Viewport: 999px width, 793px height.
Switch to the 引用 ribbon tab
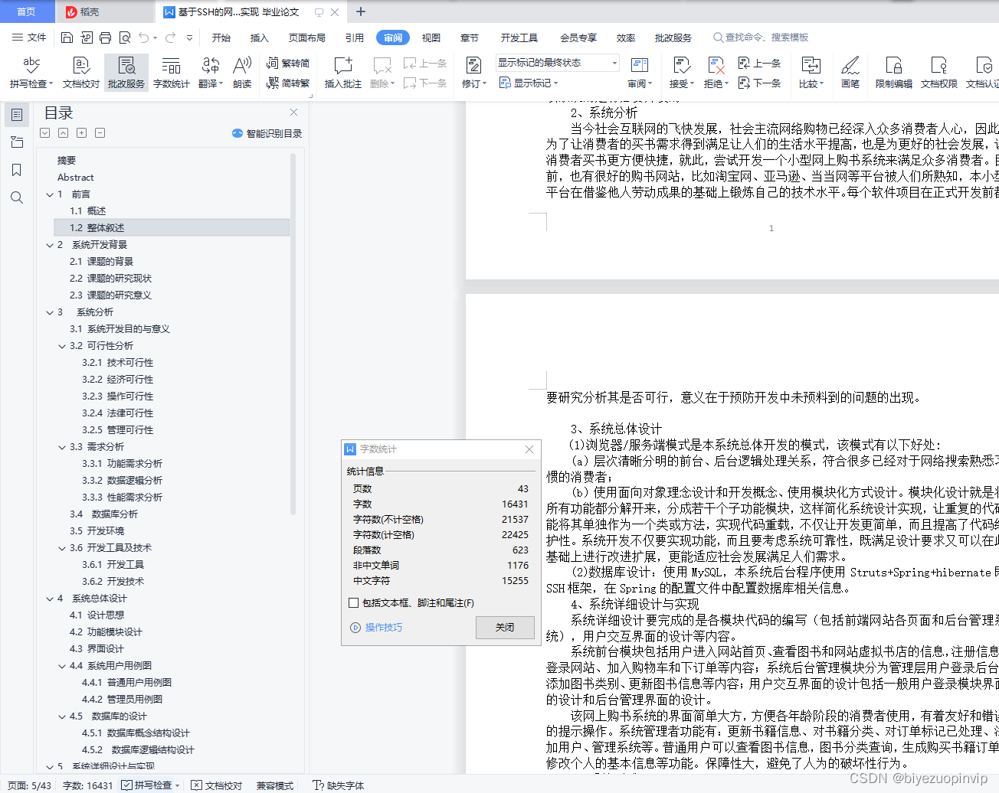pos(354,38)
